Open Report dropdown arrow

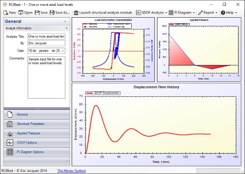tap(216, 13)
